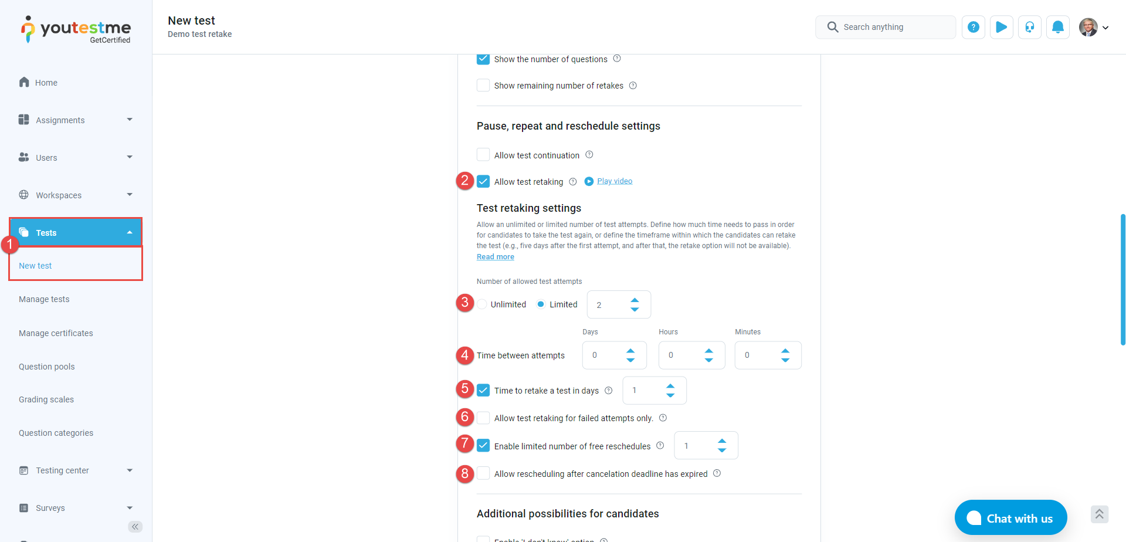Enable 'Allow test continuation'
The height and width of the screenshot is (542, 1126).
tap(483, 154)
